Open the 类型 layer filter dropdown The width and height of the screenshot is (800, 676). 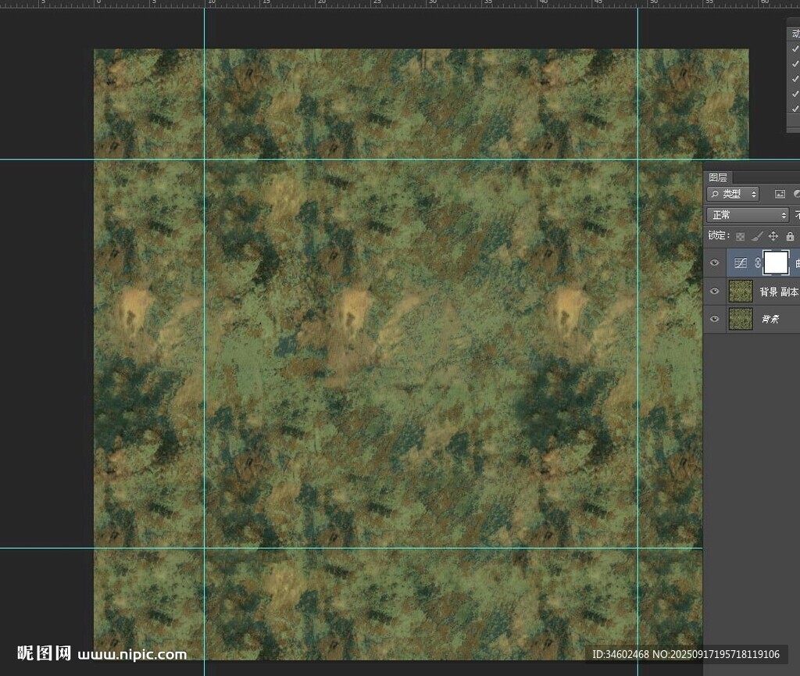coord(733,194)
